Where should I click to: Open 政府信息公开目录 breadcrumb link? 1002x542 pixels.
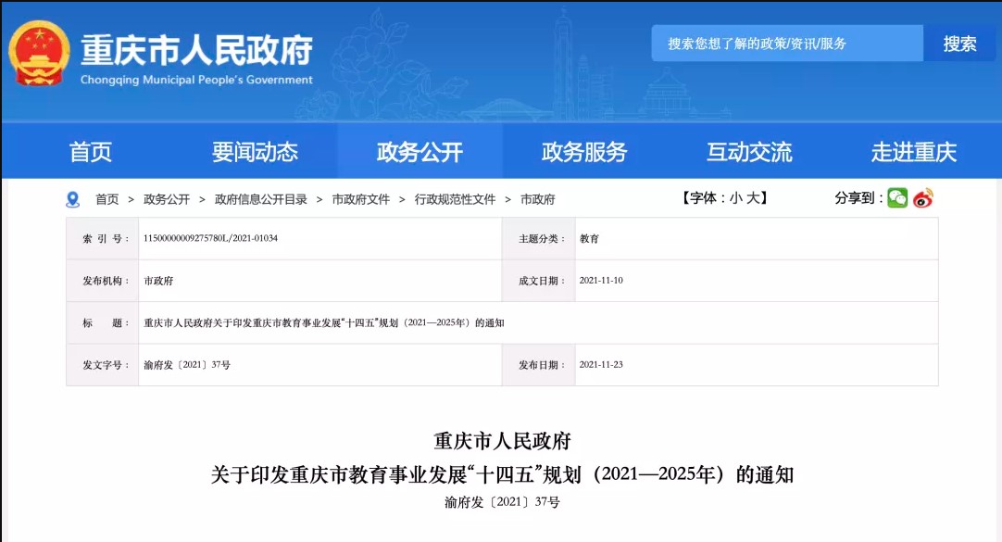click(260, 199)
